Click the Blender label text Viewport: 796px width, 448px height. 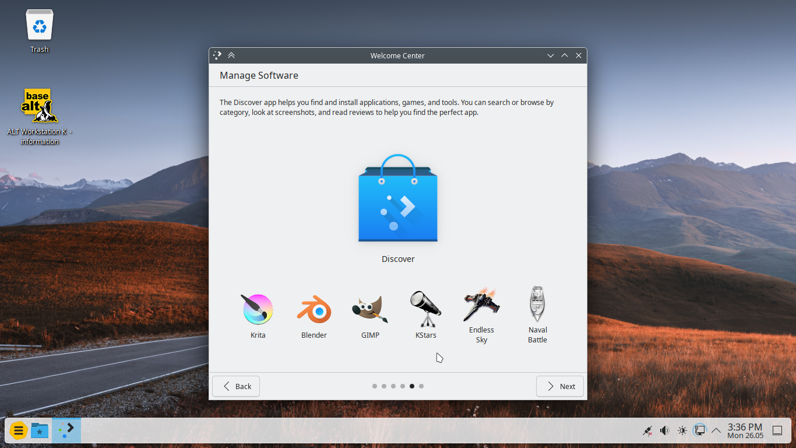click(314, 335)
